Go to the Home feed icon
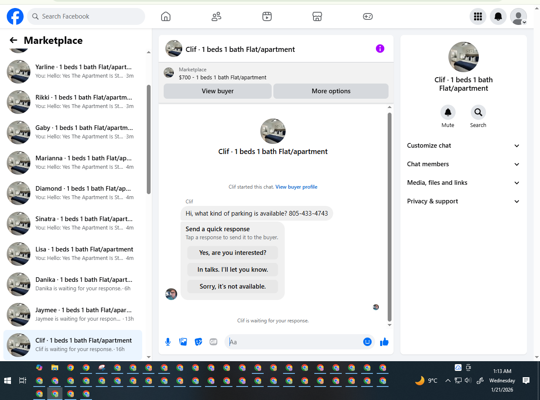 pos(166,16)
